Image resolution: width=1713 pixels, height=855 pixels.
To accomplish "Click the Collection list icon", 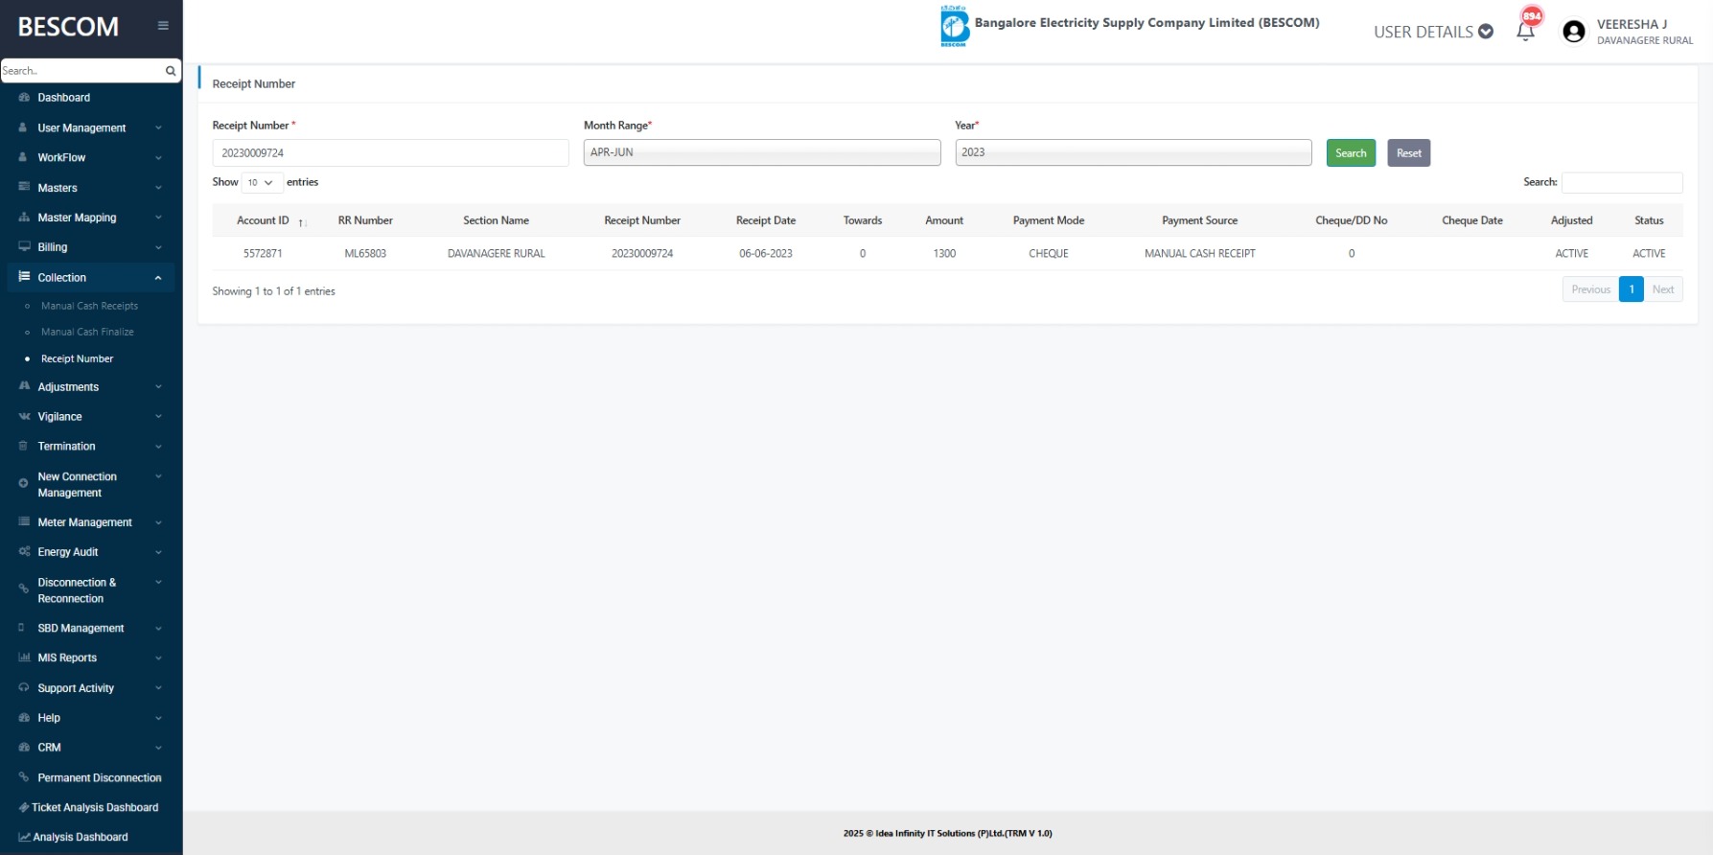I will point(24,277).
